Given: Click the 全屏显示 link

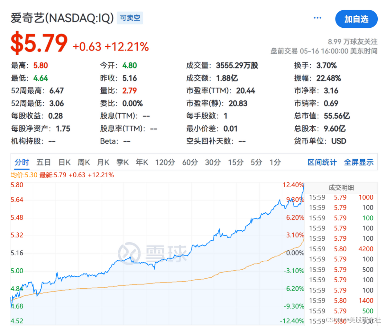Looking at the screenshot, I should click(x=359, y=162).
